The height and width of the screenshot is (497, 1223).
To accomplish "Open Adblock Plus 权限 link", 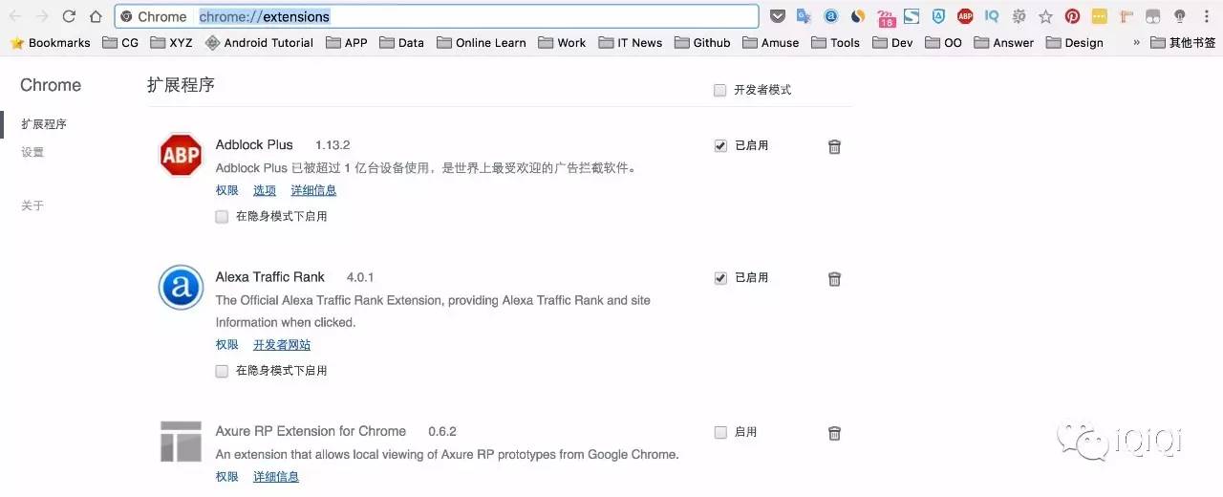I will coord(227,190).
